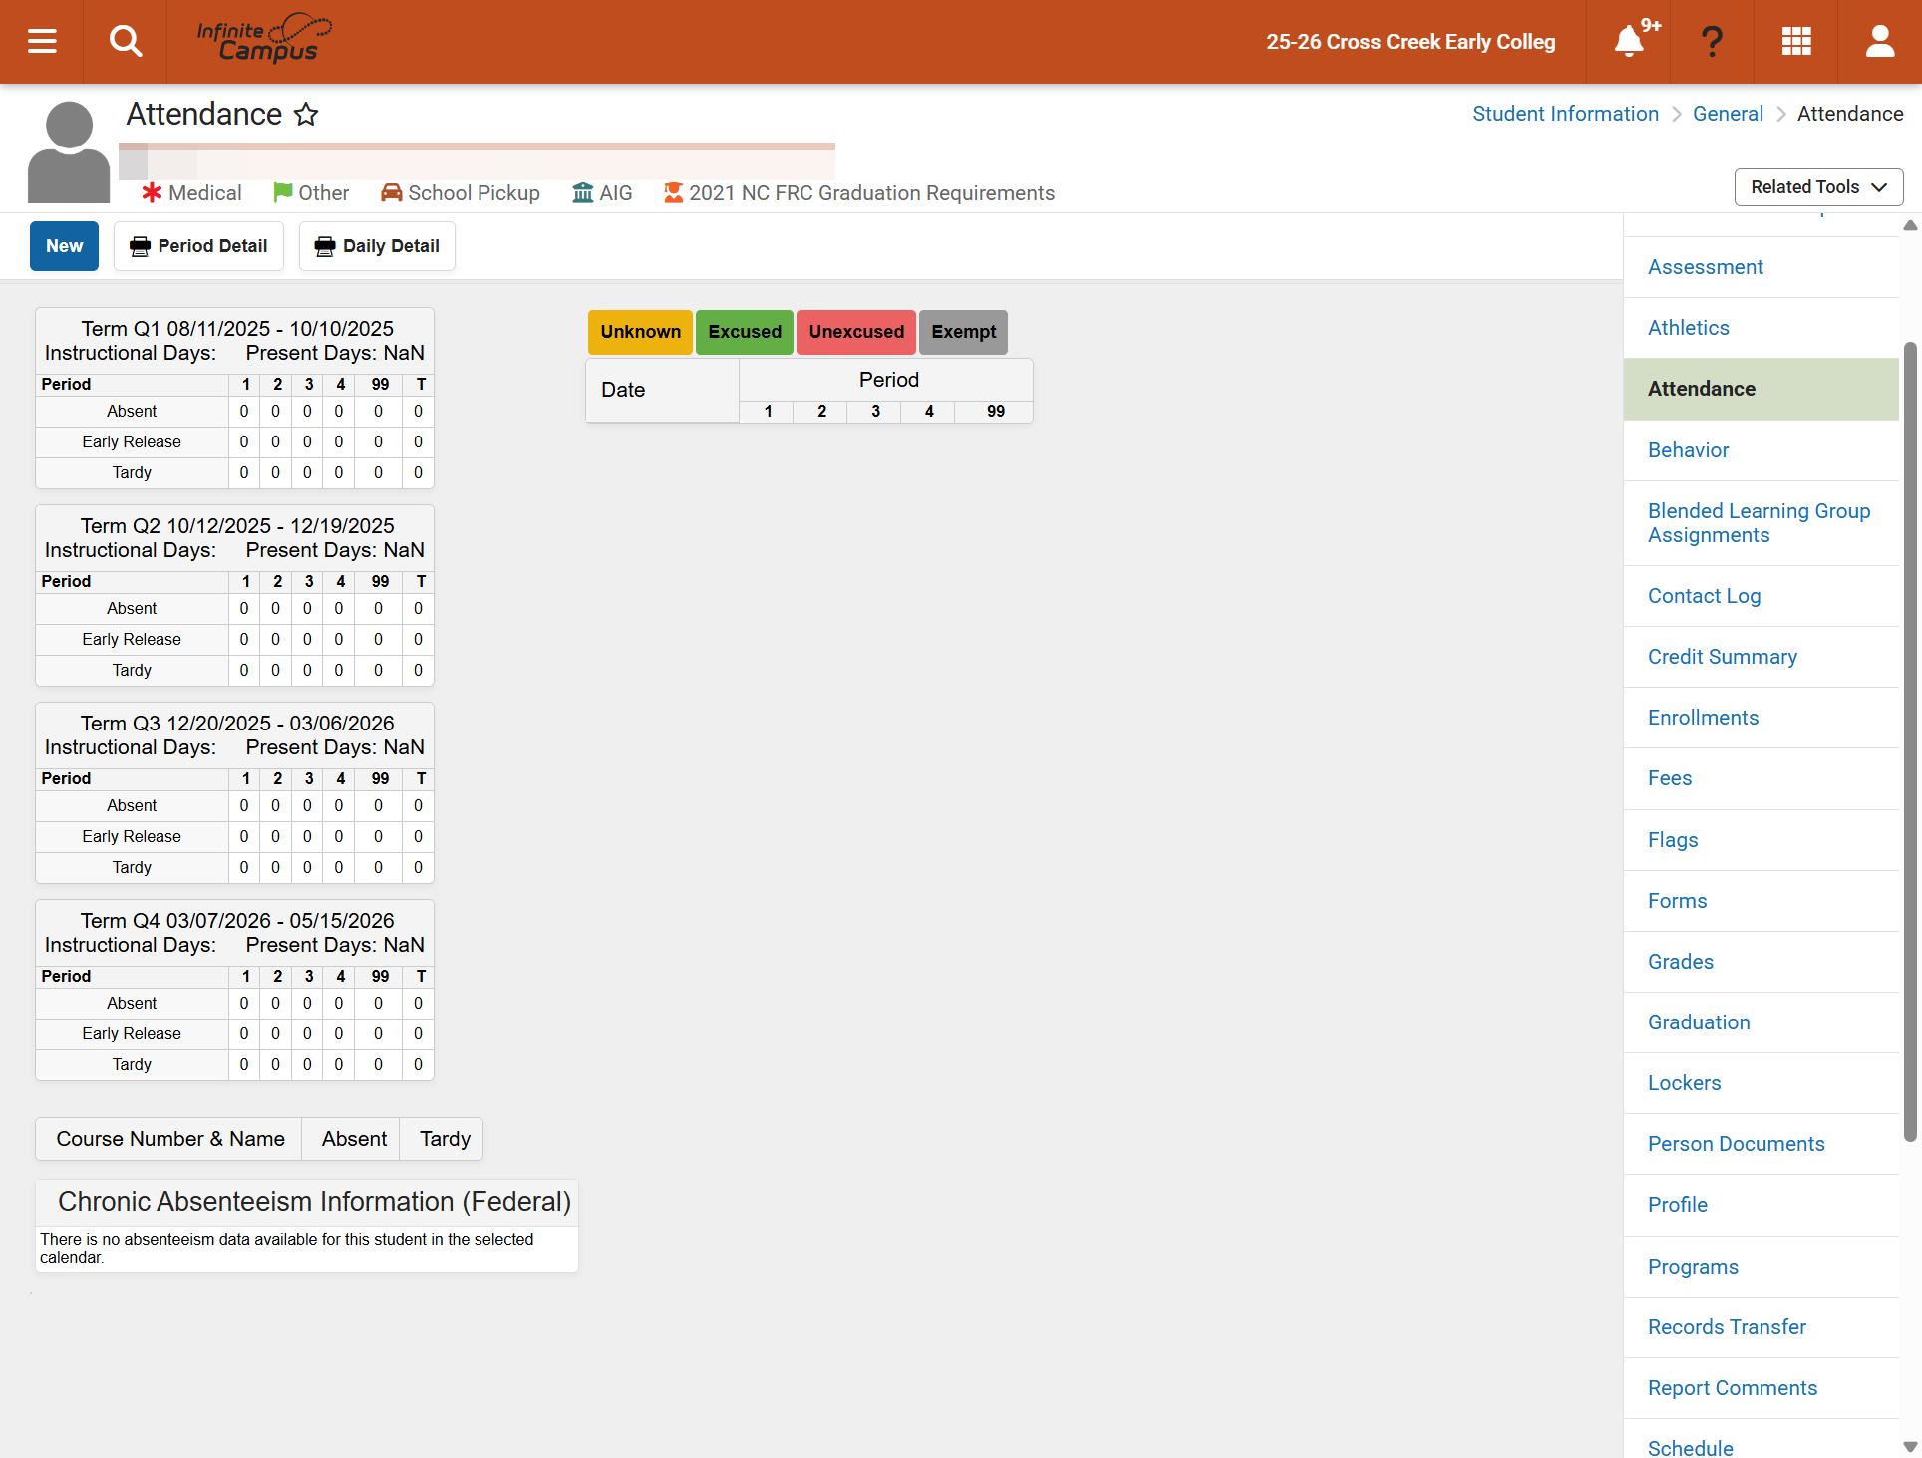Click the Infinite Campus logo
The height and width of the screenshot is (1458, 1922).
264,39
